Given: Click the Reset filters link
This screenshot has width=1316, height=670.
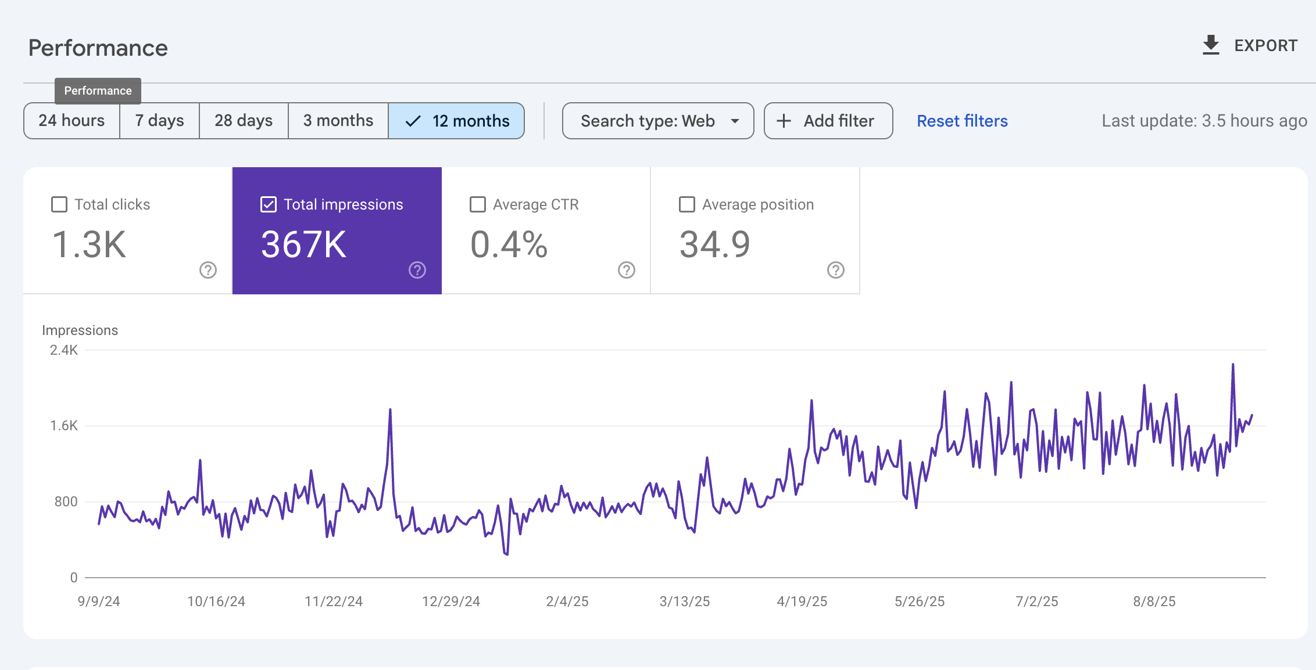Looking at the screenshot, I should click(x=961, y=121).
